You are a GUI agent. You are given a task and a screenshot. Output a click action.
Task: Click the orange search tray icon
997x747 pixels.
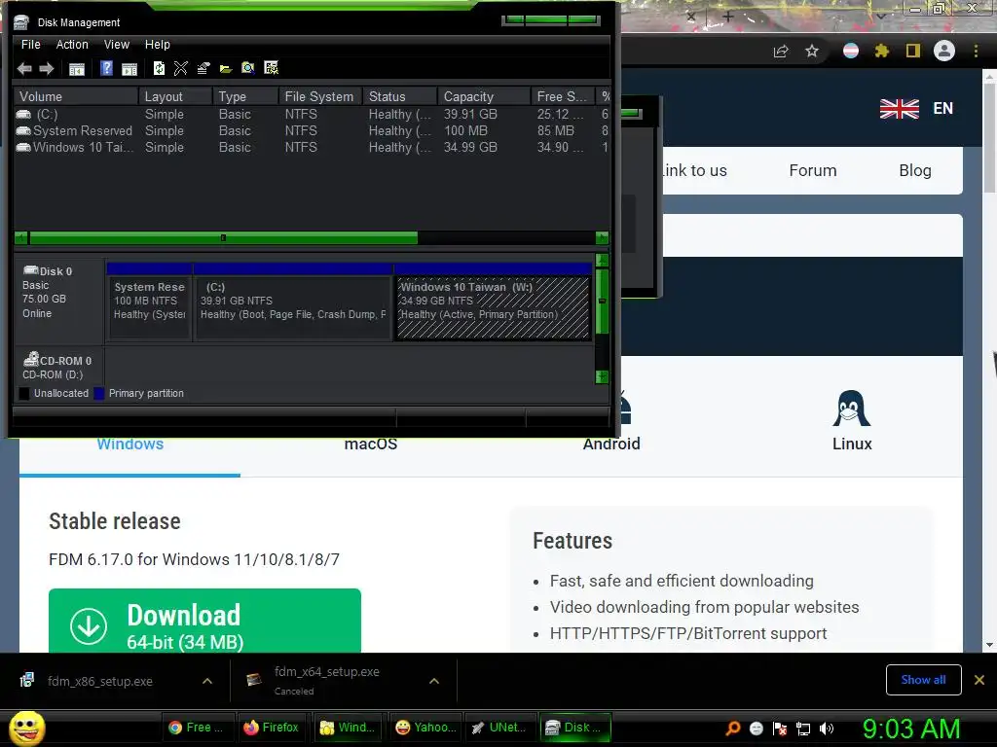click(733, 729)
